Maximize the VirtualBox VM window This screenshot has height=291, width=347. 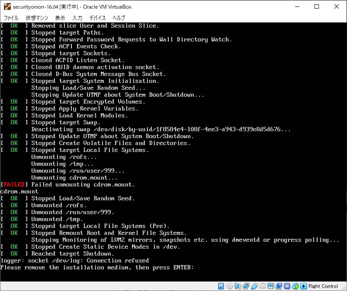coord(317,6)
